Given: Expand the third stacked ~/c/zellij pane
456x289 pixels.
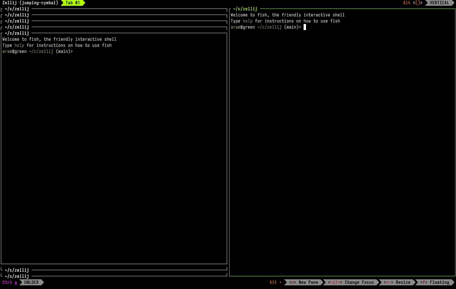Looking at the screenshot, I should tap(17, 21).
